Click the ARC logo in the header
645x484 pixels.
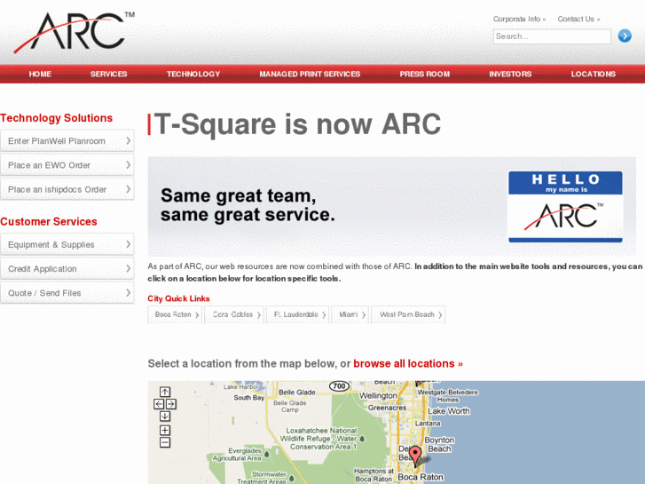coord(74,32)
